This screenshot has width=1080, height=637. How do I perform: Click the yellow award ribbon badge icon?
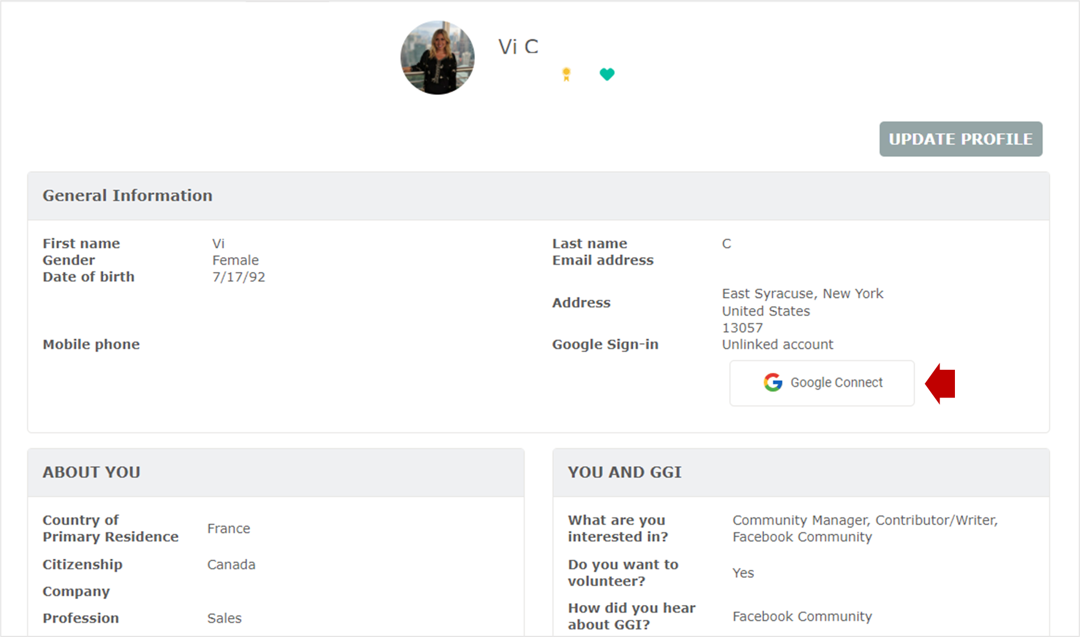point(566,74)
